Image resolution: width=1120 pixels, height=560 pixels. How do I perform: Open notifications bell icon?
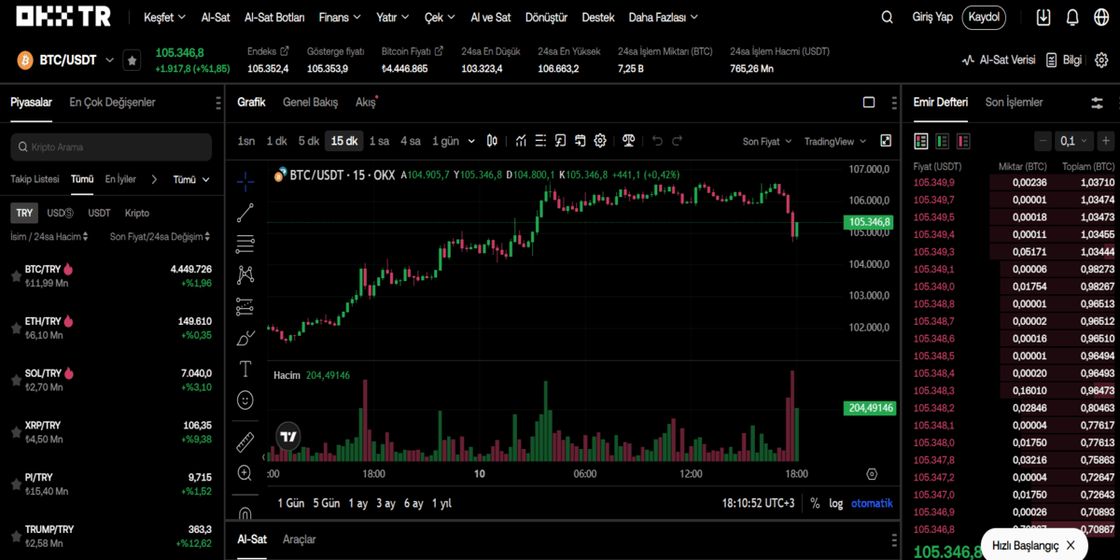coord(1072,18)
